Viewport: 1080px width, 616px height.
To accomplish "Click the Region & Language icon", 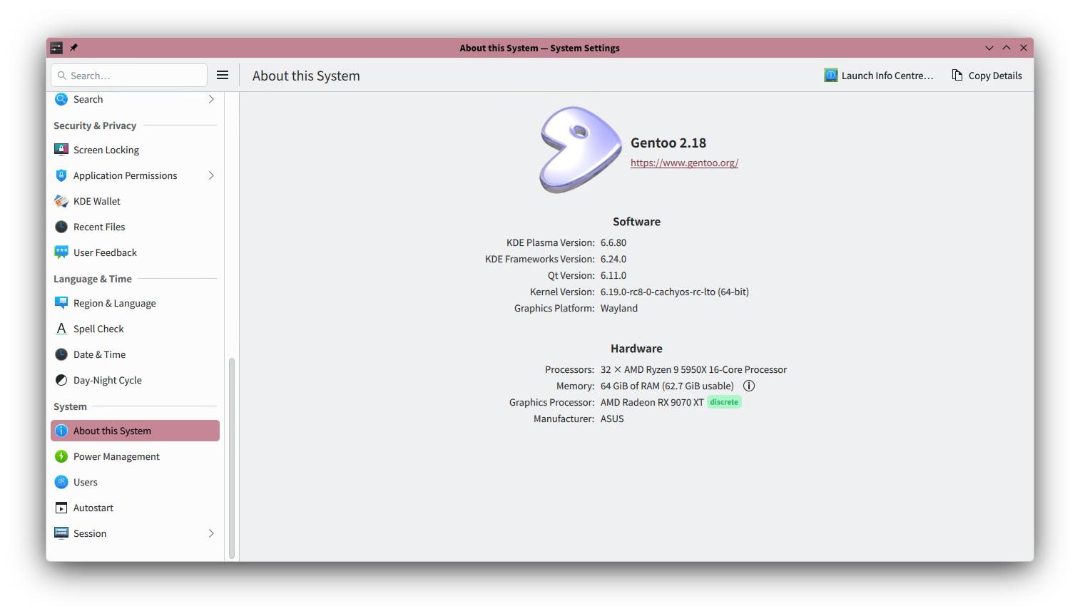I will 61,303.
